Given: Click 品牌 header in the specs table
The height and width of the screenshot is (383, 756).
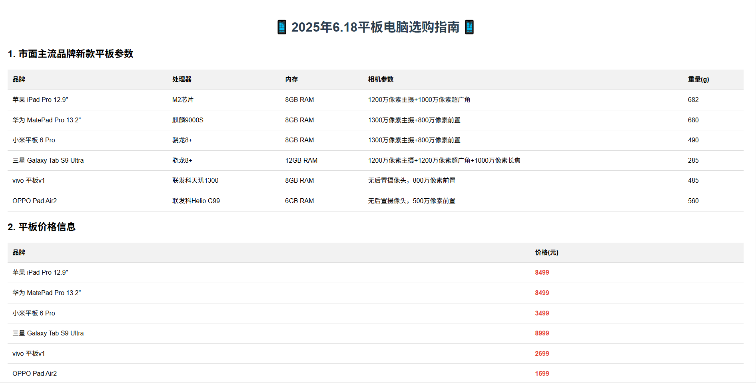Looking at the screenshot, I should pos(19,79).
